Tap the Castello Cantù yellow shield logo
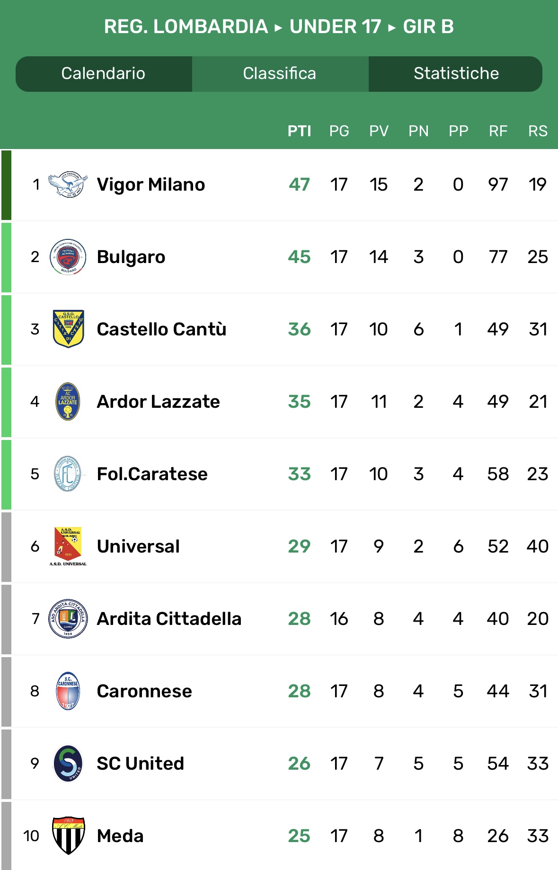The height and width of the screenshot is (870, 558). click(68, 329)
